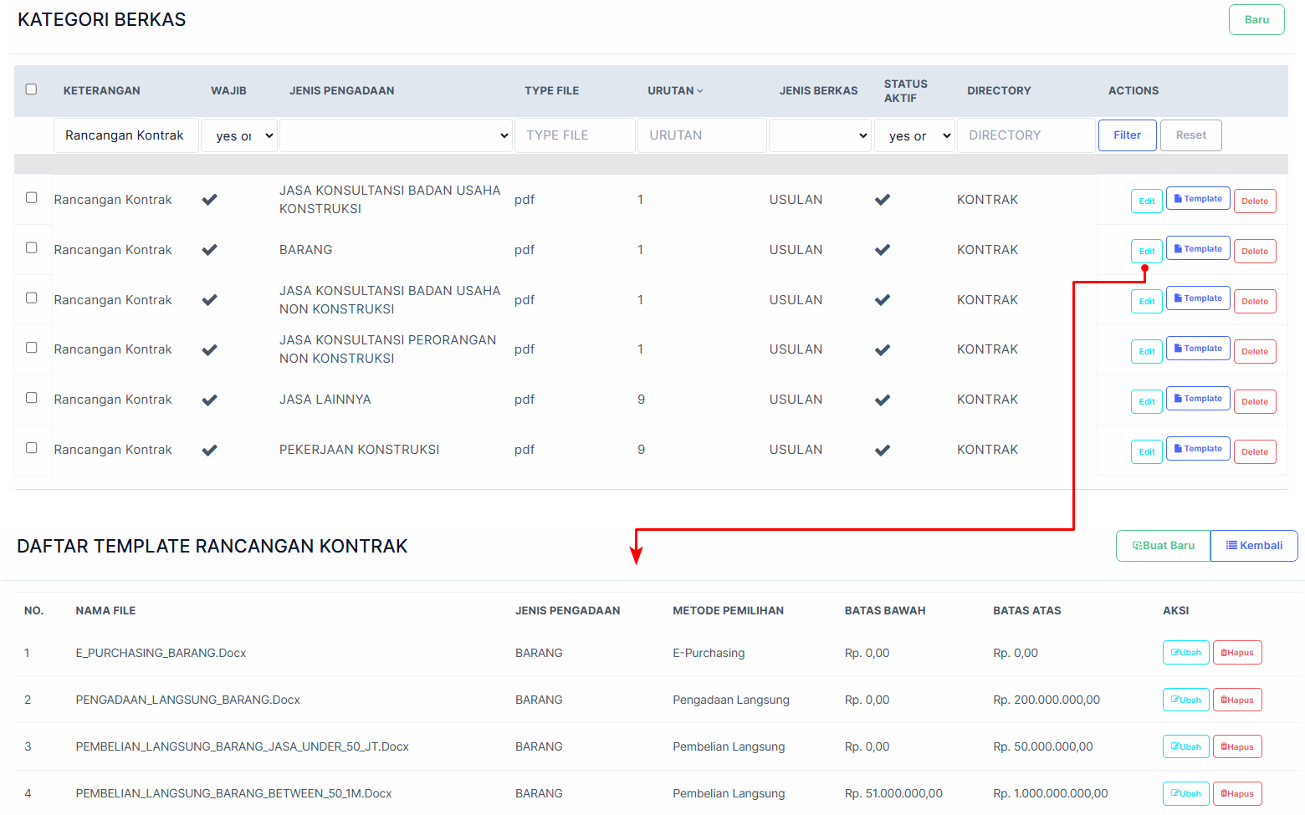Click Ubah for E_PURCHASING_BARANG.Docx
This screenshot has width=1305, height=815.
[1185, 653]
